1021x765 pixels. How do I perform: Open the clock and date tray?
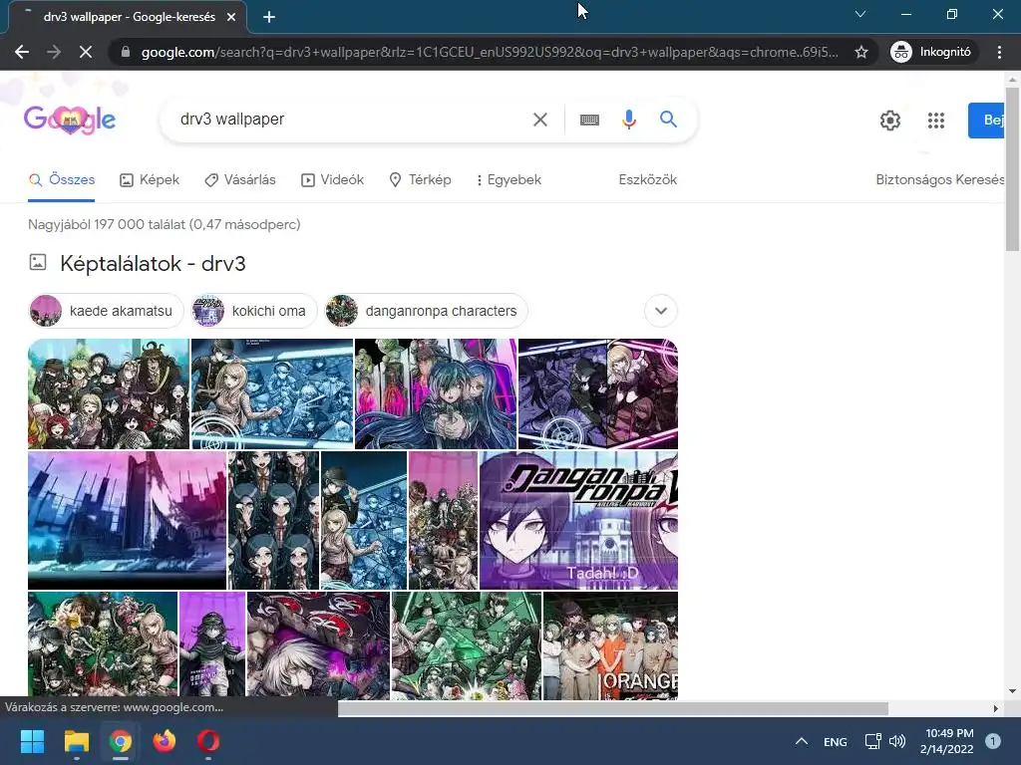point(949,741)
